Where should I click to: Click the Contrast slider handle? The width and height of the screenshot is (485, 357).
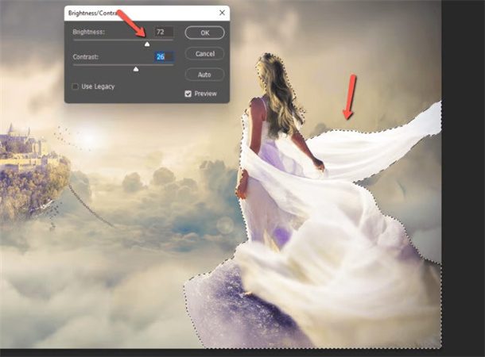pos(136,70)
